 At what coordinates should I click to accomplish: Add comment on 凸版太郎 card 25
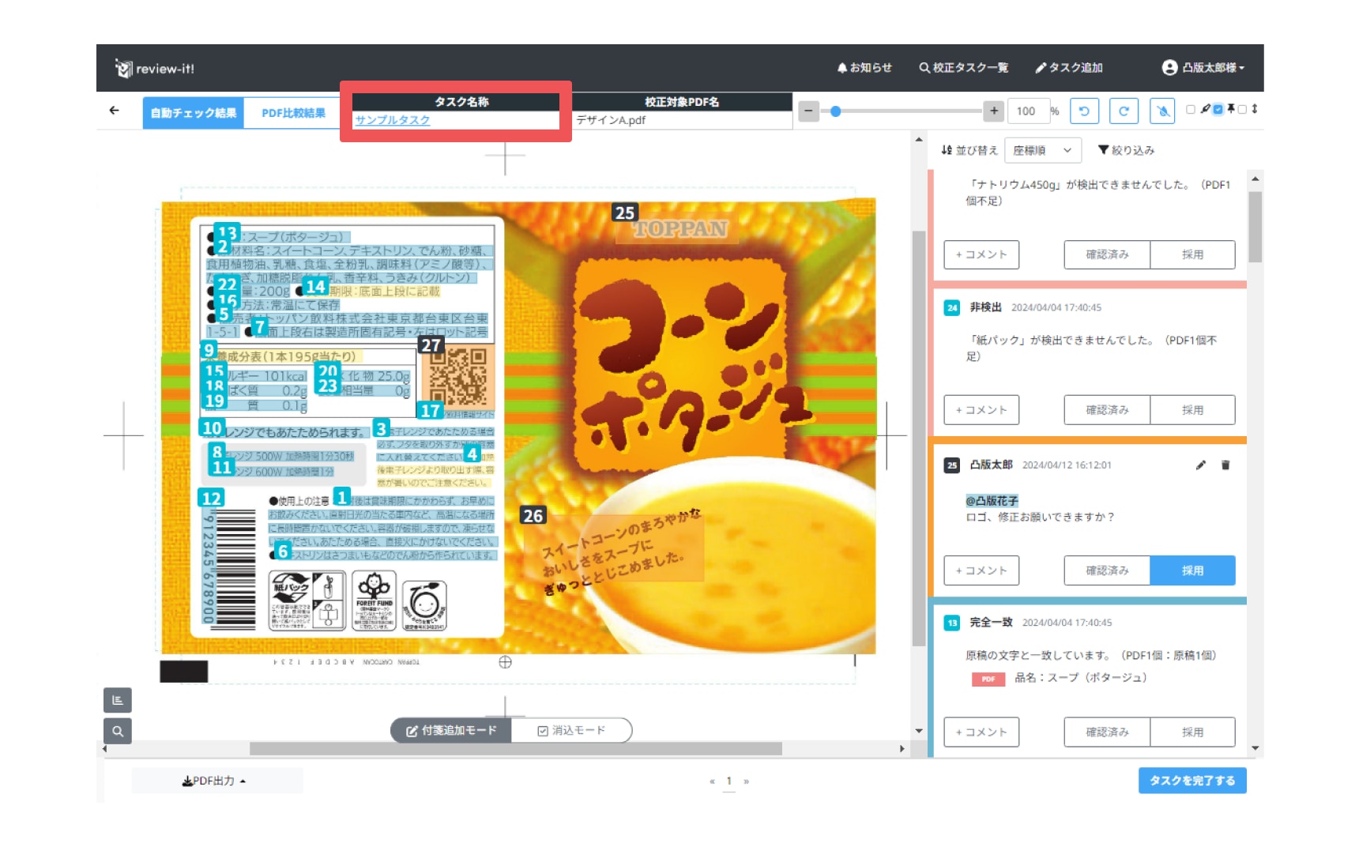coord(981,570)
